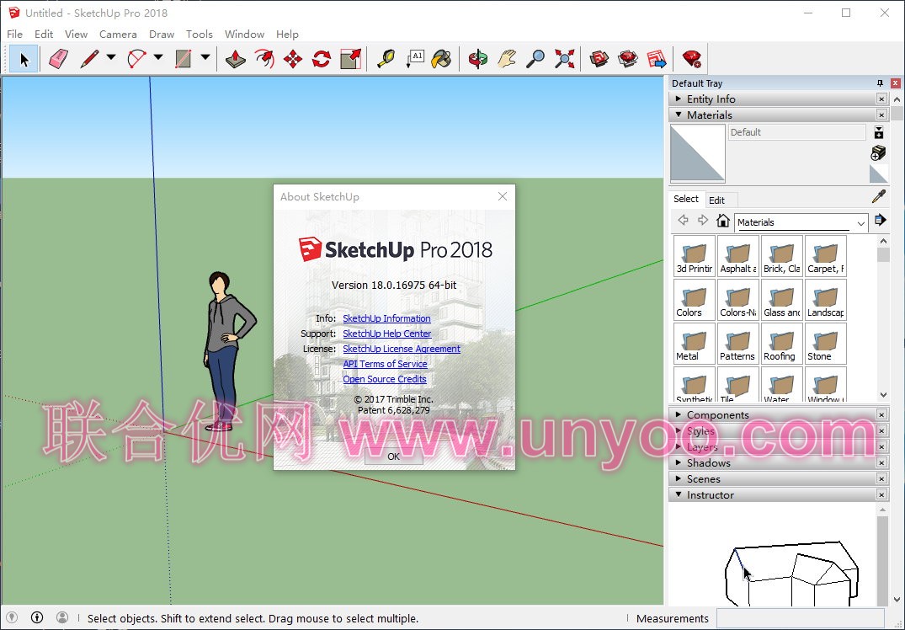Toggle the Default Tray pin
The height and width of the screenshot is (630, 905).
click(880, 83)
